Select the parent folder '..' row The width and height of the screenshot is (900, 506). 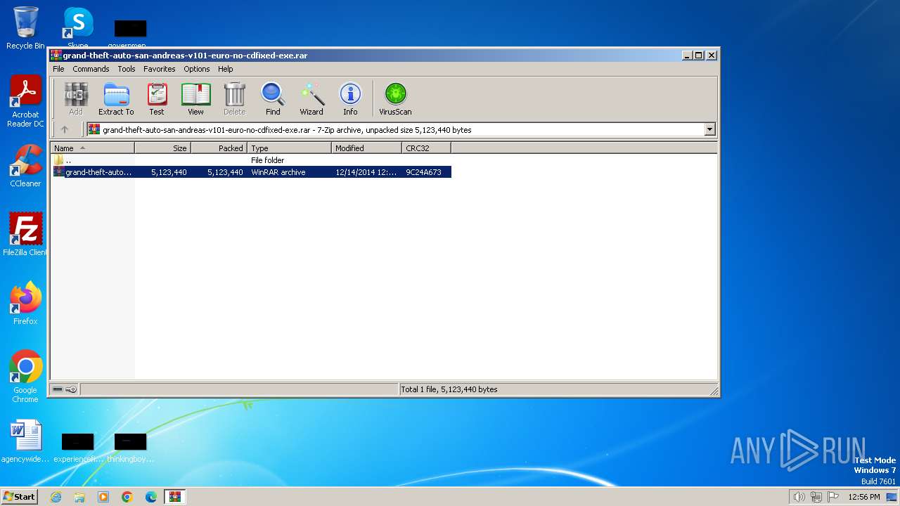251,160
